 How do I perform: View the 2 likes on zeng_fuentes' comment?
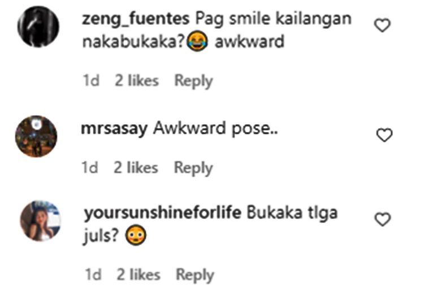click(137, 81)
